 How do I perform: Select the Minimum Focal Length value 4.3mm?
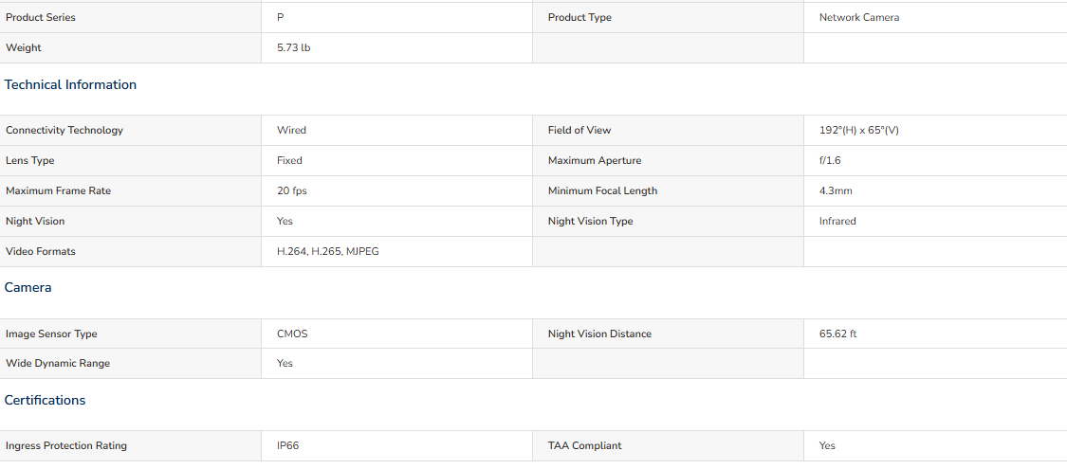[x=836, y=191]
